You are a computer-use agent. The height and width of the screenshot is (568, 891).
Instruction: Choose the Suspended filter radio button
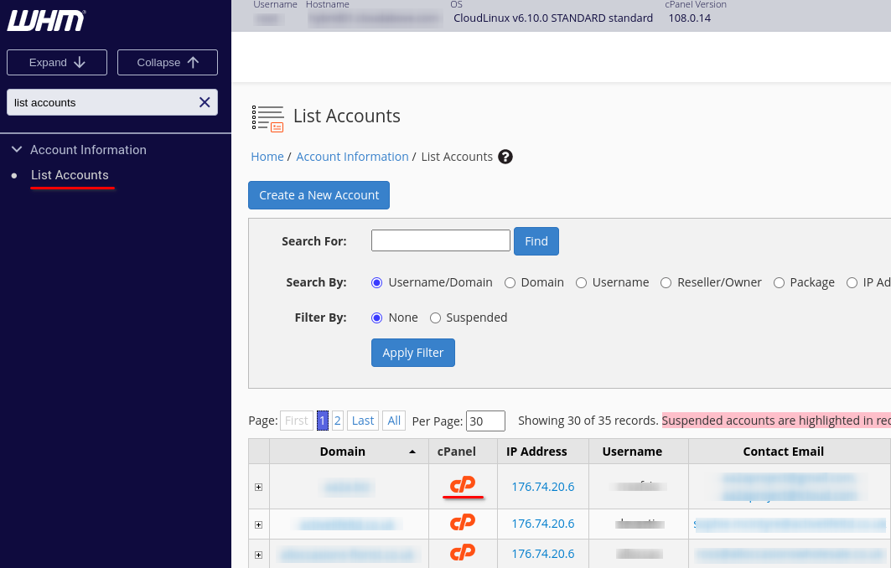435,318
